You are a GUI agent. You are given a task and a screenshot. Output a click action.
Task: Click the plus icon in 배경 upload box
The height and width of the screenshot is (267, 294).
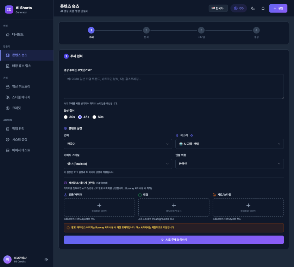174,205
